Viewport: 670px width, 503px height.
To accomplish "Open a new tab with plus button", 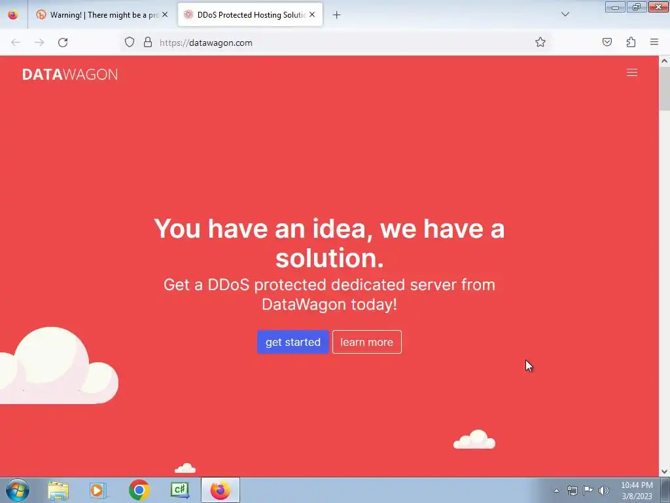I will pos(337,15).
